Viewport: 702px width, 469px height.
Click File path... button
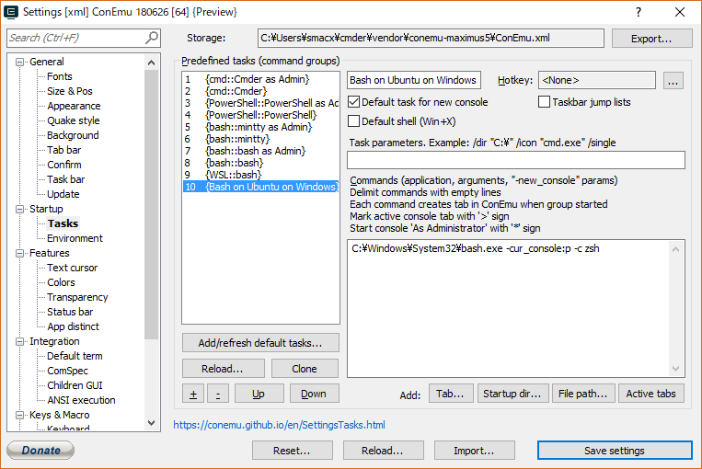(x=583, y=394)
